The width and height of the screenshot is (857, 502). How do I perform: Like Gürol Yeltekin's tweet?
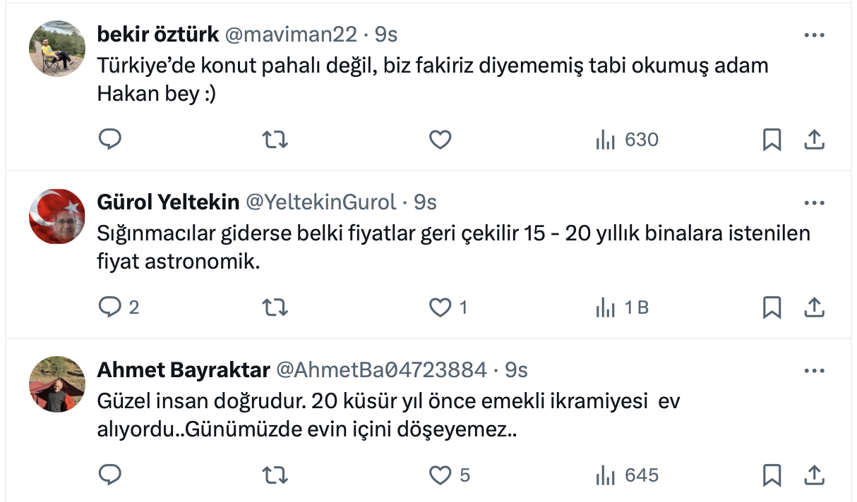point(440,307)
